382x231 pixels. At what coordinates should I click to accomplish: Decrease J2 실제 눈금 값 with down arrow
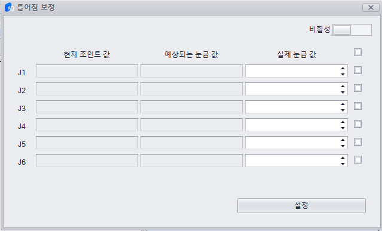tap(343, 92)
